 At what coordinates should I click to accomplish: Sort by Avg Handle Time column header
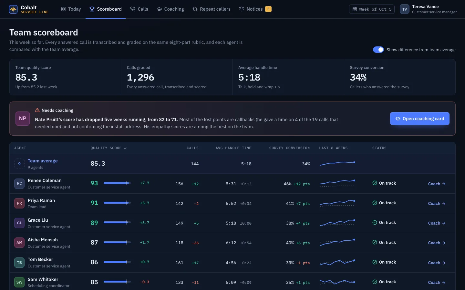[x=233, y=148]
